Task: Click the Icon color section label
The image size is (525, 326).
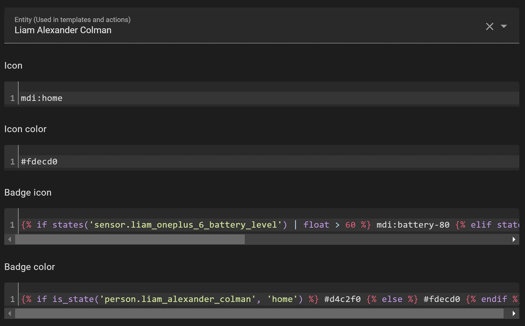Action: (x=25, y=129)
